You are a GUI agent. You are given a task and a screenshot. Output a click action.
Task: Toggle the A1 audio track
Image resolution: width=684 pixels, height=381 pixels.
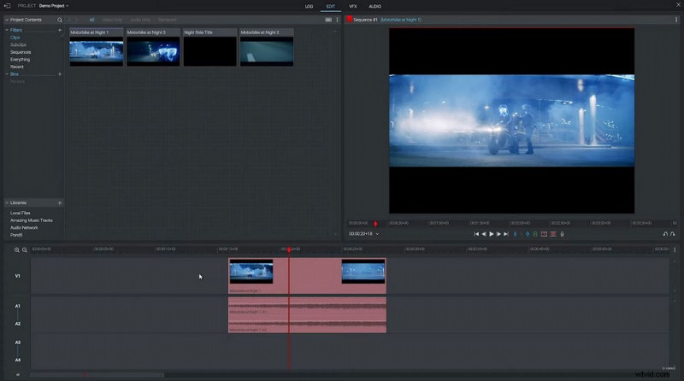click(x=17, y=306)
